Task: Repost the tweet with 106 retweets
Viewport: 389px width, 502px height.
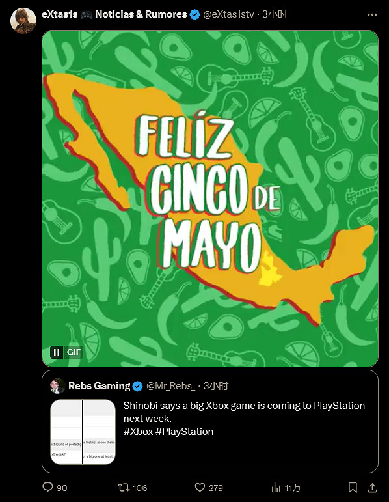Action: tap(123, 487)
